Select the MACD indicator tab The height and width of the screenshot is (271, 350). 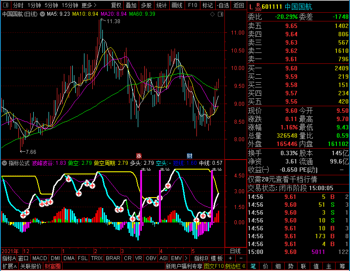(x=40, y=258)
